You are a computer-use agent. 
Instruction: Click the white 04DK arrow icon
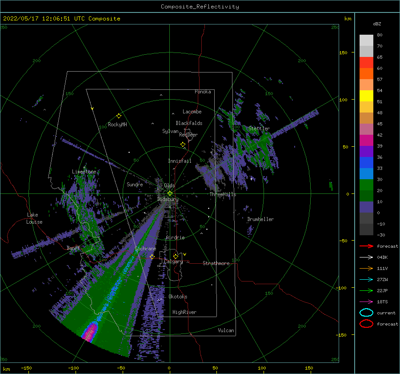(x=366, y=257)
